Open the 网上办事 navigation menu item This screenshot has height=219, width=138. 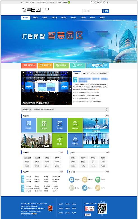pos(64,18)
